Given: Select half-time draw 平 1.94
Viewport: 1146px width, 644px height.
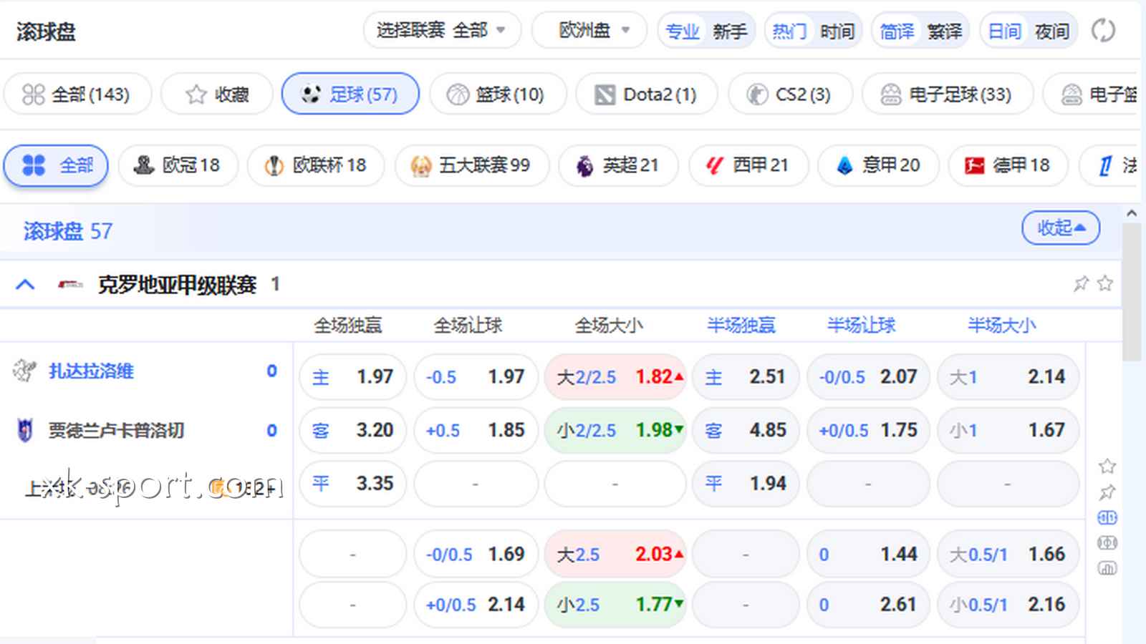Looking at the screenshot, I should click(x=746, y=484).
